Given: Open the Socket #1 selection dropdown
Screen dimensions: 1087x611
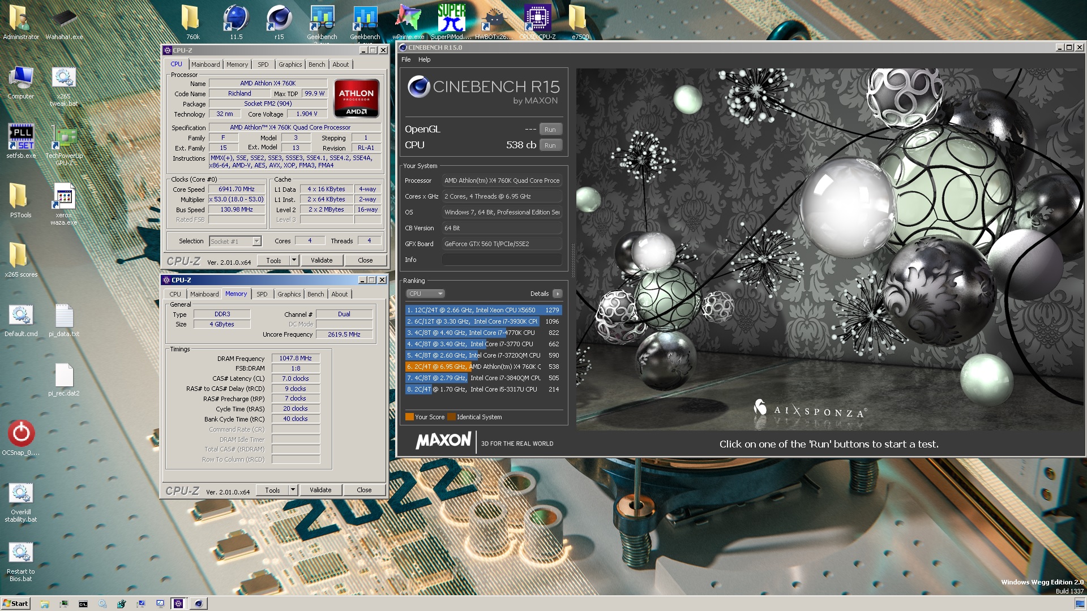Looking at the screenshot, I should pos(235,242).
